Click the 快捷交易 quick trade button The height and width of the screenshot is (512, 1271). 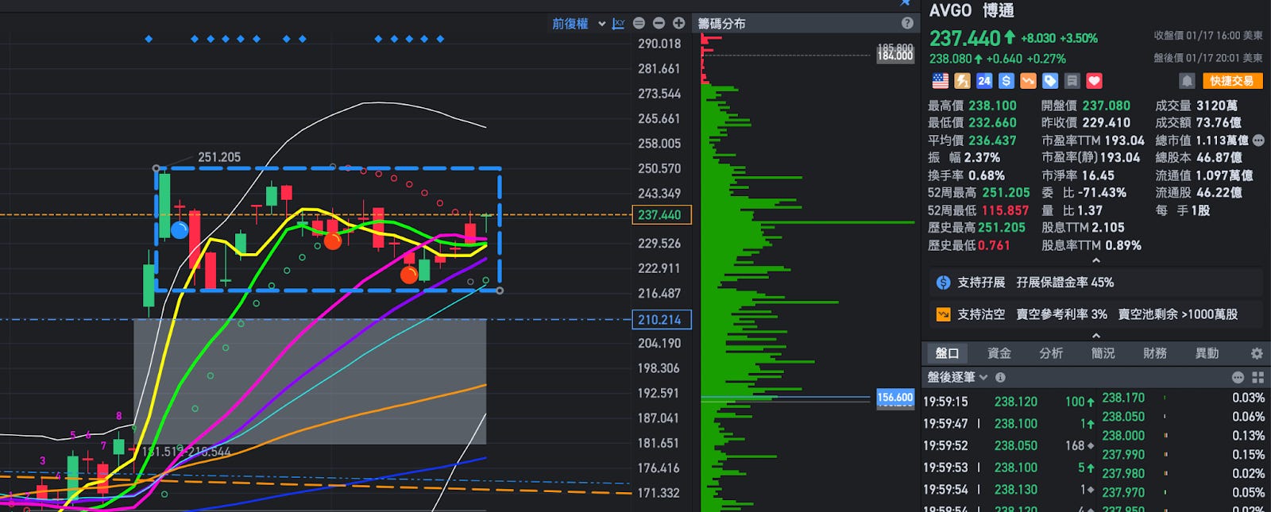1232,81
